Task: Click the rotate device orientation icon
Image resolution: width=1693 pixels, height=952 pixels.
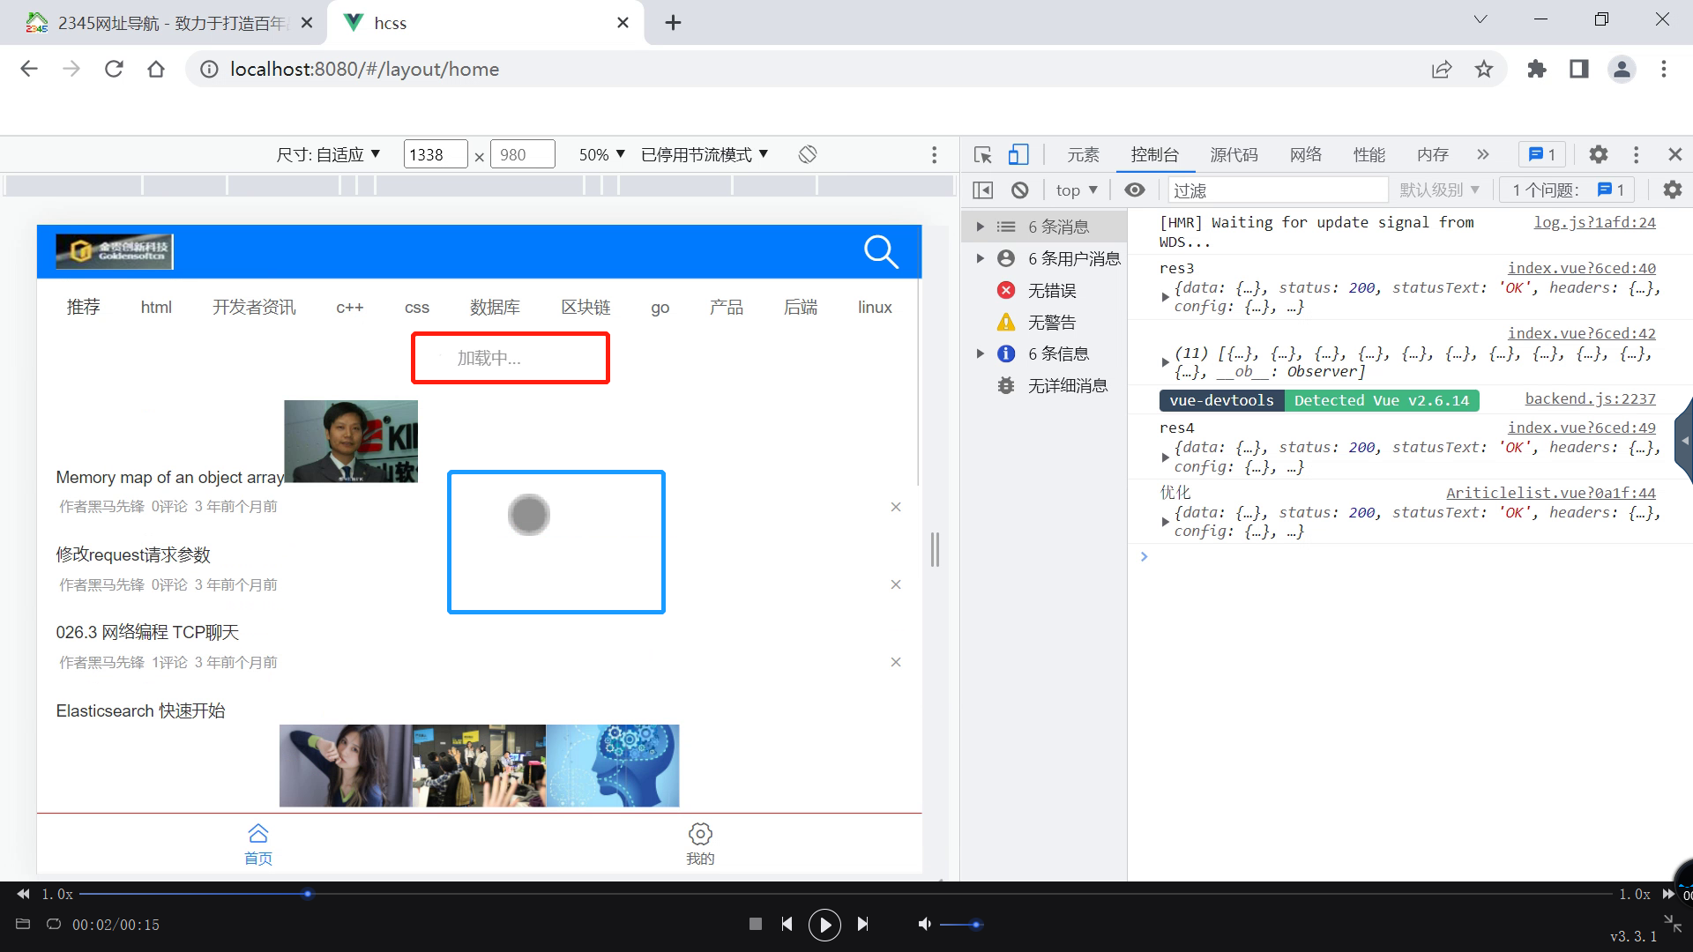Action: 808,155
